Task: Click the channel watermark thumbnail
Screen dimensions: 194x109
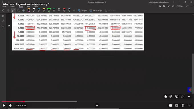Action: tap(190, 90)
